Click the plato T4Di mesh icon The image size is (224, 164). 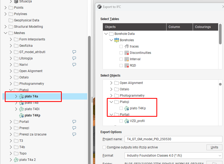tap(21, 109)
